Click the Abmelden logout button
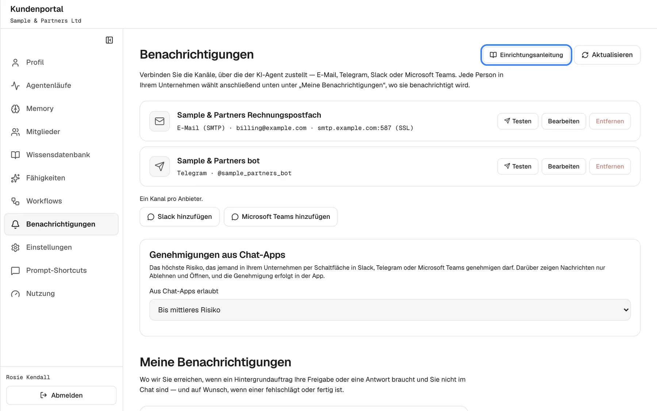This screenshot has height=411, width=657. (x=61, y=395)
